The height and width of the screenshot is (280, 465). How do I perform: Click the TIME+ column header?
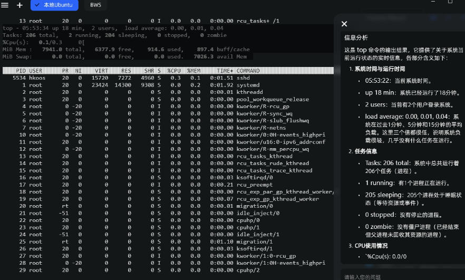pyautogui.click(x=225, y=71)
